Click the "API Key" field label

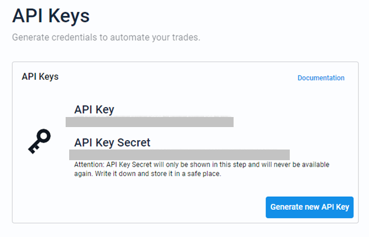coord(94,109)
